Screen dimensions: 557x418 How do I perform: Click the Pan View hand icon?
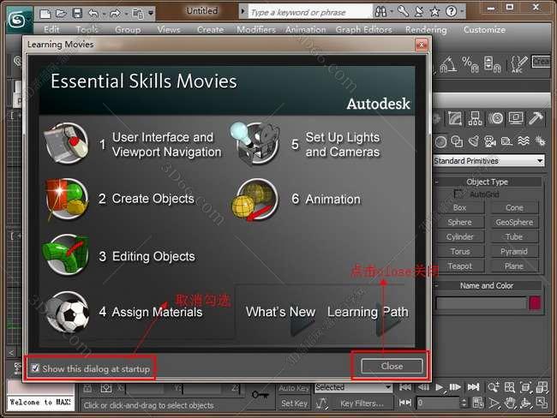point(510,403)
